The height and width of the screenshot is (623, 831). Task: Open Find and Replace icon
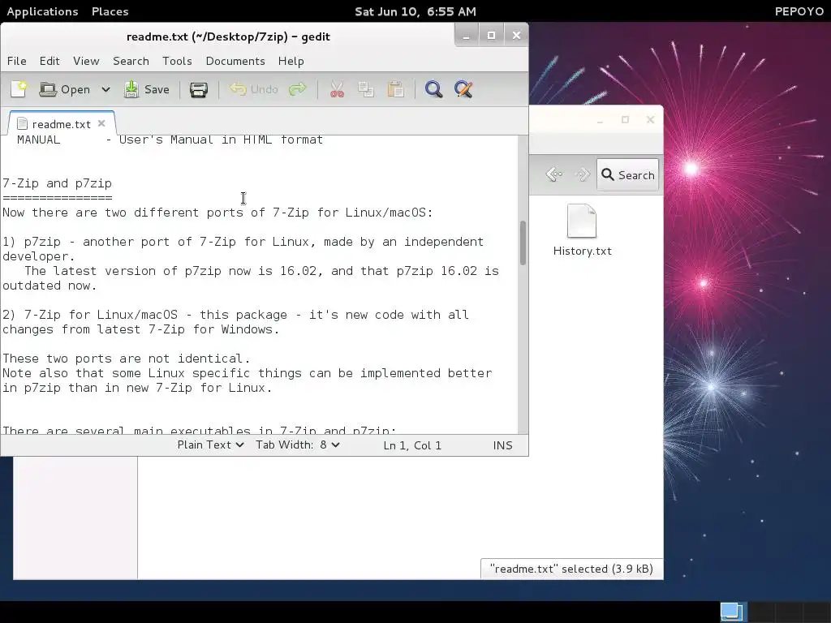[463, 89]
